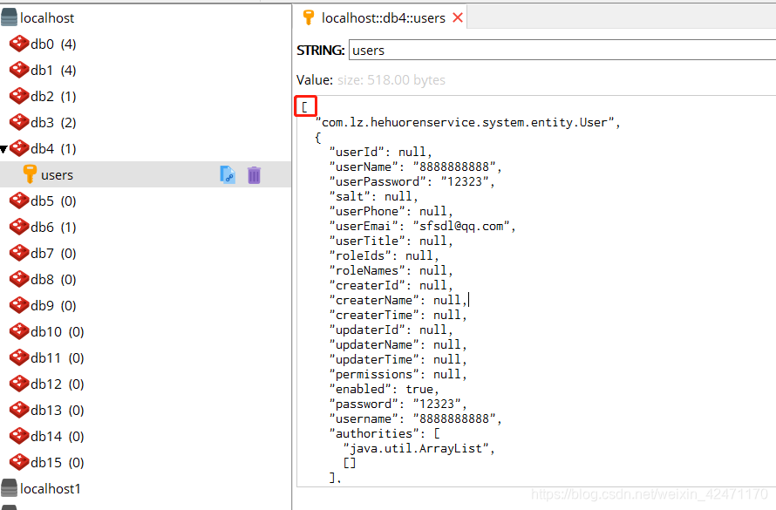Open the db7 (0) database entry

[53, 254]
